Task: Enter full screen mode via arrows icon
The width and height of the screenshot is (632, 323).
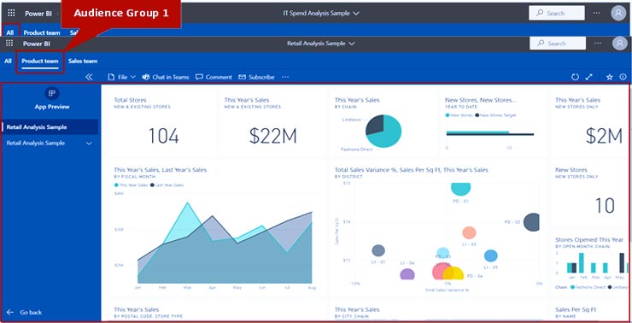Action: [589, 77]
